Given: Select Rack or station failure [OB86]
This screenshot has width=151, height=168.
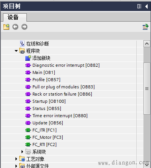Looking at the screenshot, I should 62,94.
